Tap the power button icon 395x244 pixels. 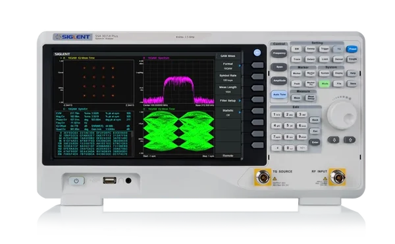(76, 181)
